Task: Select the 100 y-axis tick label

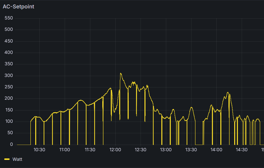Action: [9, 121]
